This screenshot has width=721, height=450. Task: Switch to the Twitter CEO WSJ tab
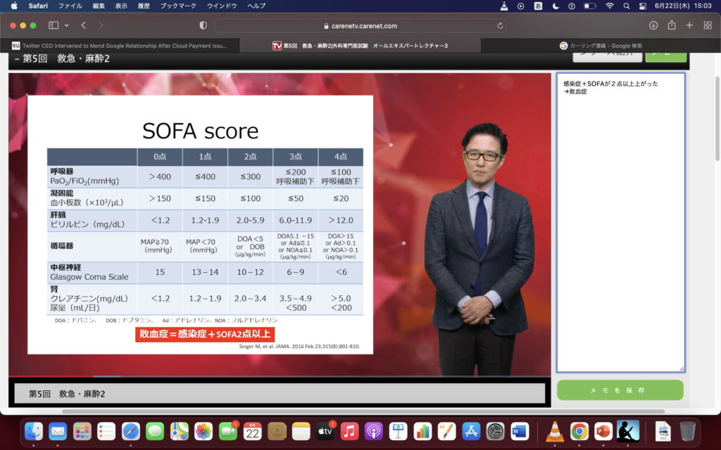pyautogui.click(x=120, y=46)
